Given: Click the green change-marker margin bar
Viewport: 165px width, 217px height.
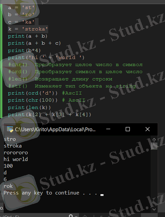Looking at the screenshot, I should [x=1, y=61].
